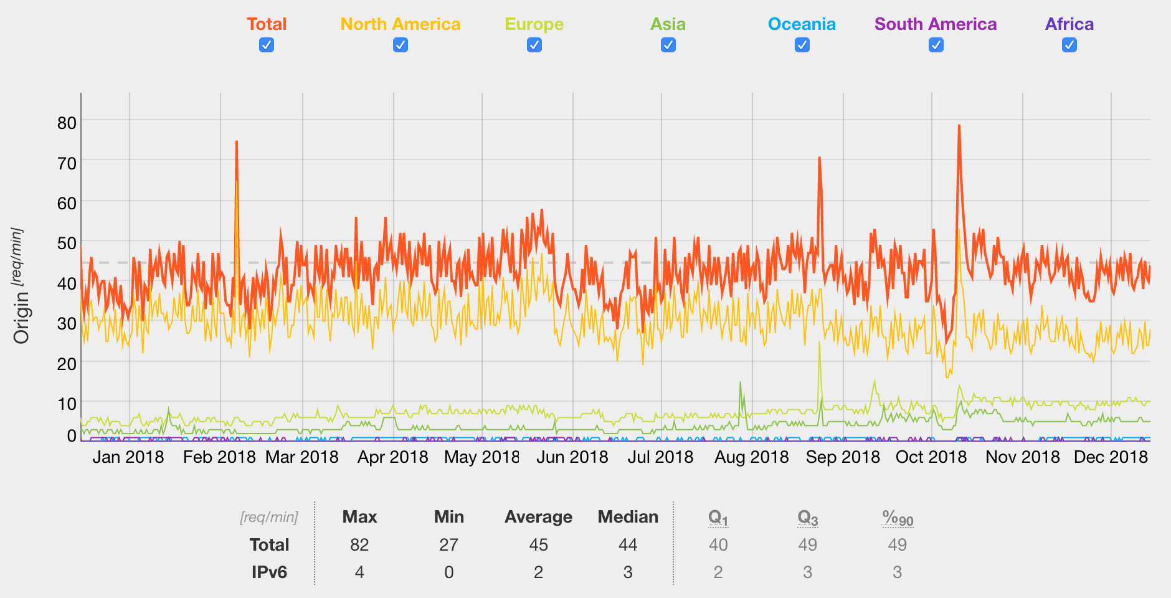Click the Aug 2018 axis label
The image size is (1171, 598).
[x=752, y=457]
